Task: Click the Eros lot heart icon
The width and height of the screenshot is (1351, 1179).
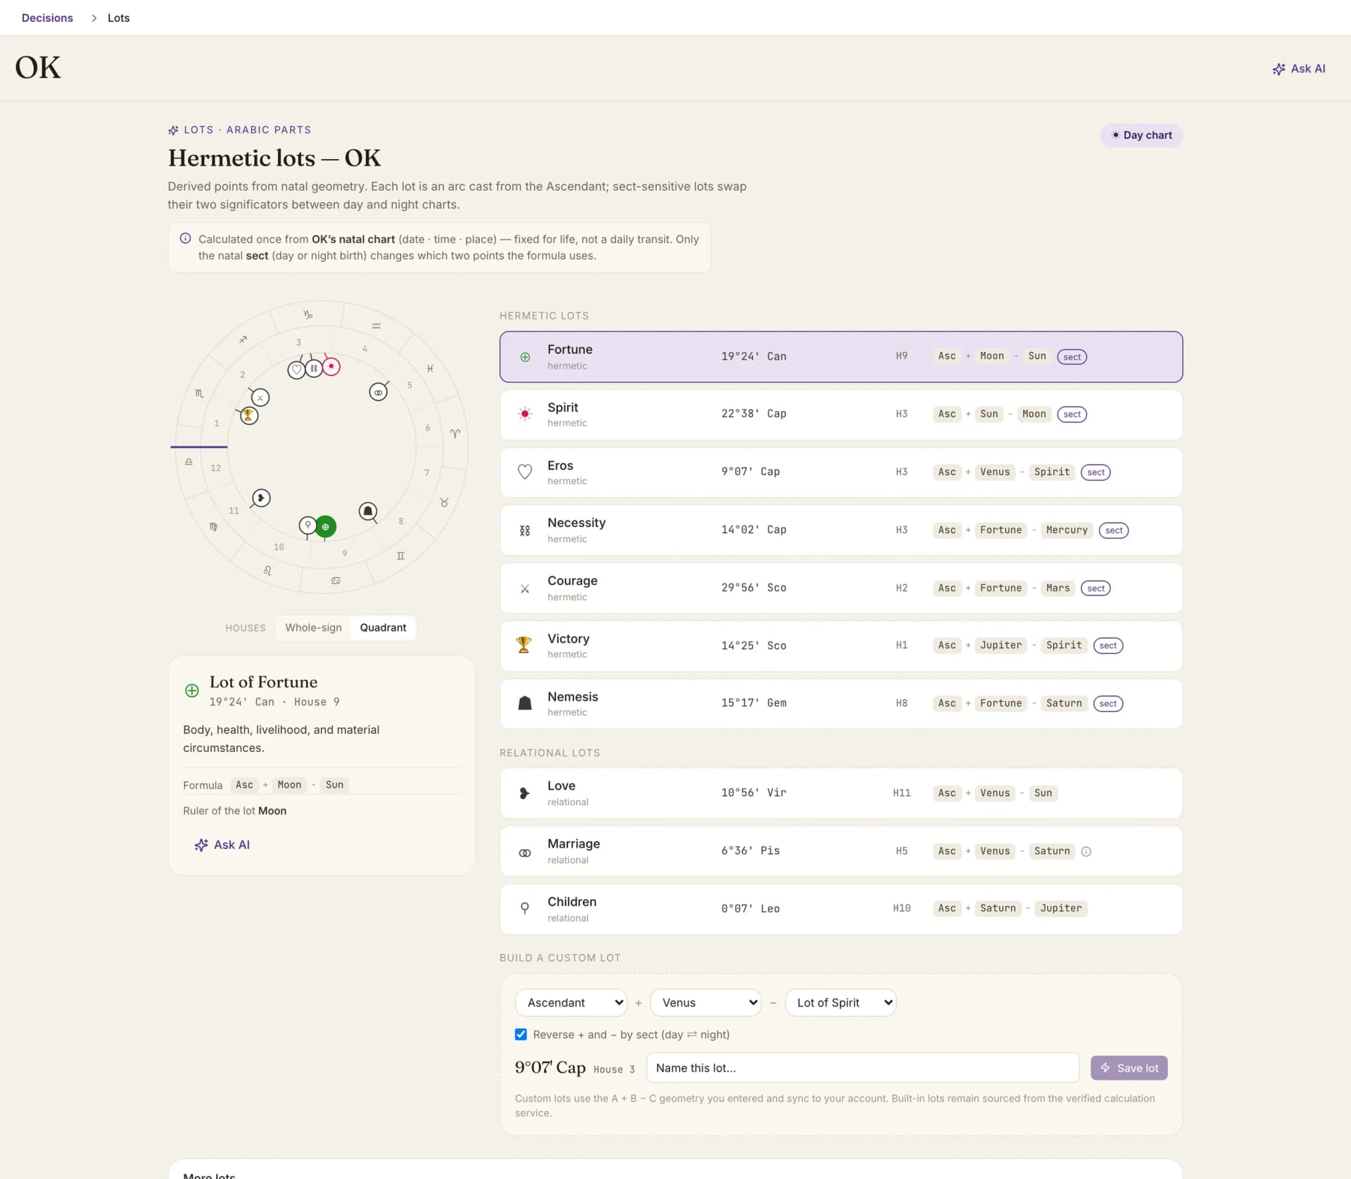Action: (x=525, y=472)
